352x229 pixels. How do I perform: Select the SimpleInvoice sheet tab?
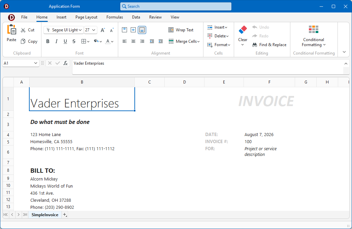[x=45, y=215]
